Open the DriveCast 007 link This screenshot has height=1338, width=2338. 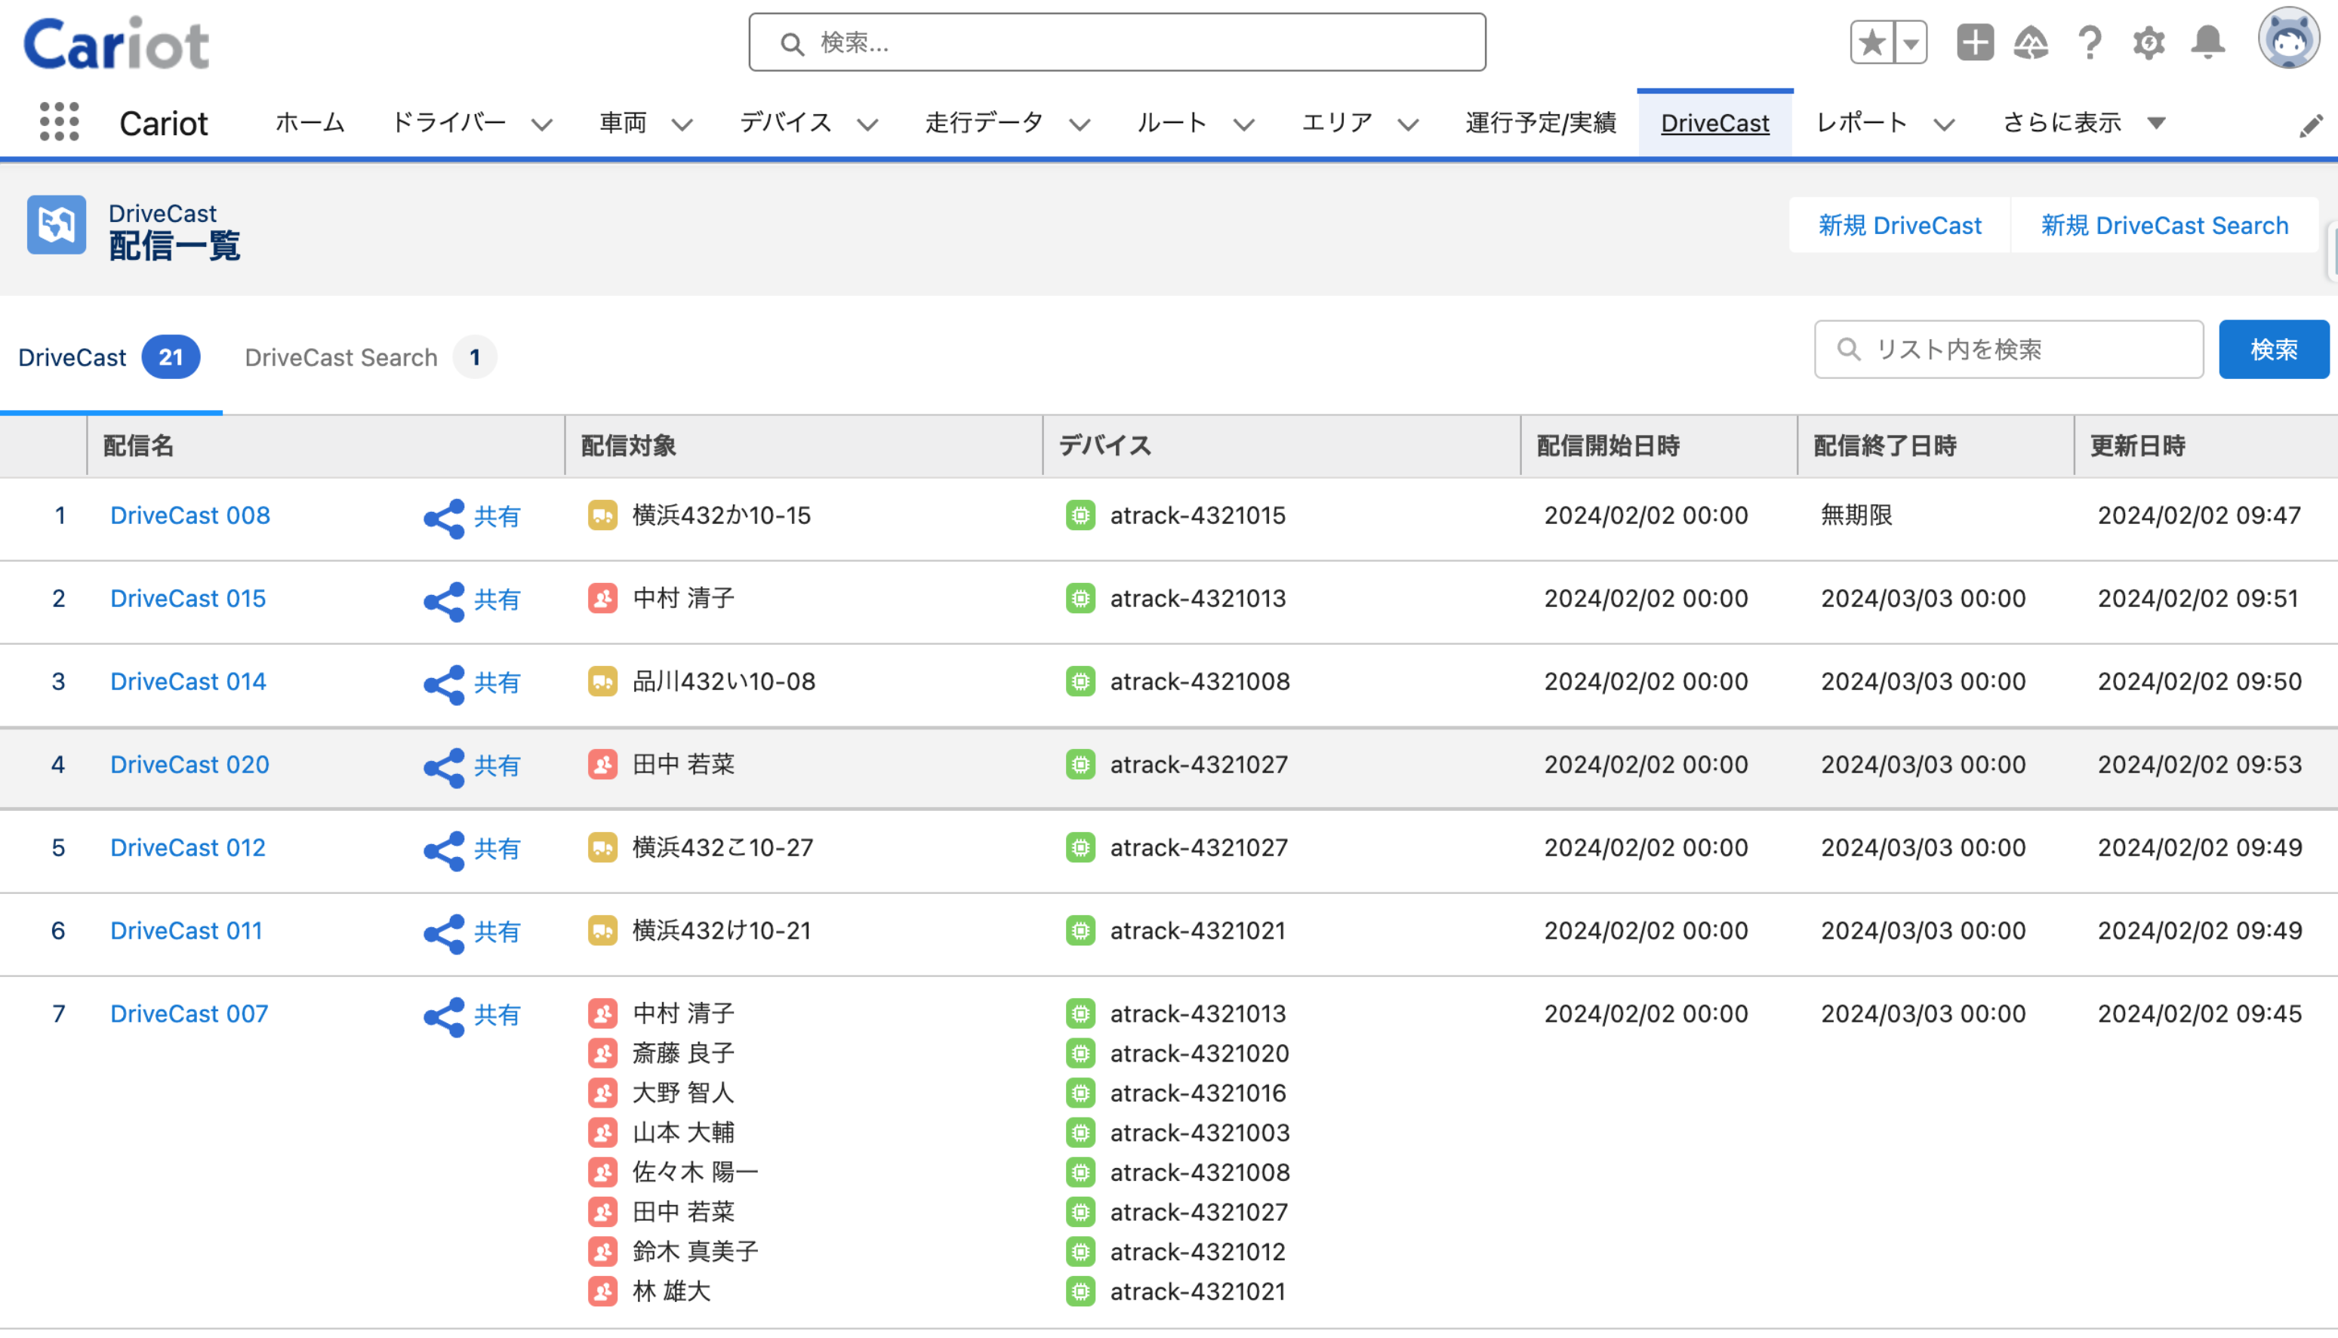(x=189, y=1013)
